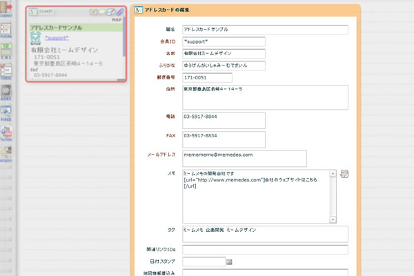Screen dimensions: 414x276
Task: Open the OUTLINE sidebar icon
Action: point(7,30)
